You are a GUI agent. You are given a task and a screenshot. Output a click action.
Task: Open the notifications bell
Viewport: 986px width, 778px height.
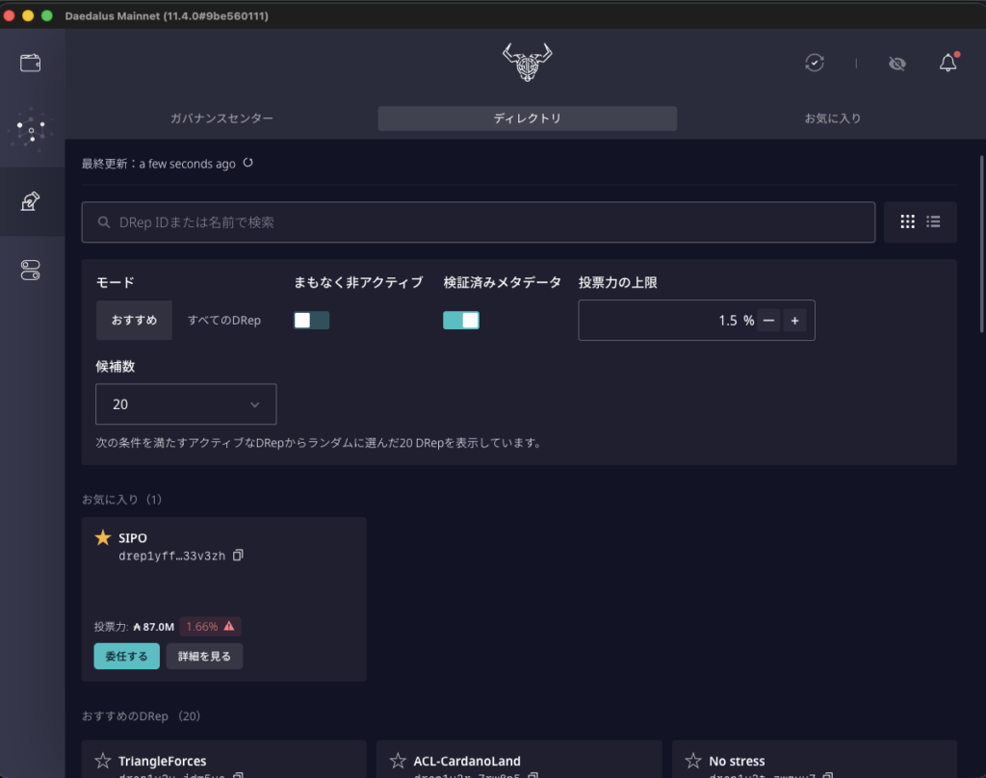click(948, 63)
